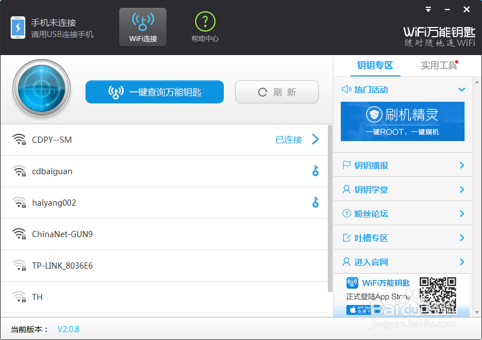Collapse the 热门活动 section arrow

tap(461, 90)
